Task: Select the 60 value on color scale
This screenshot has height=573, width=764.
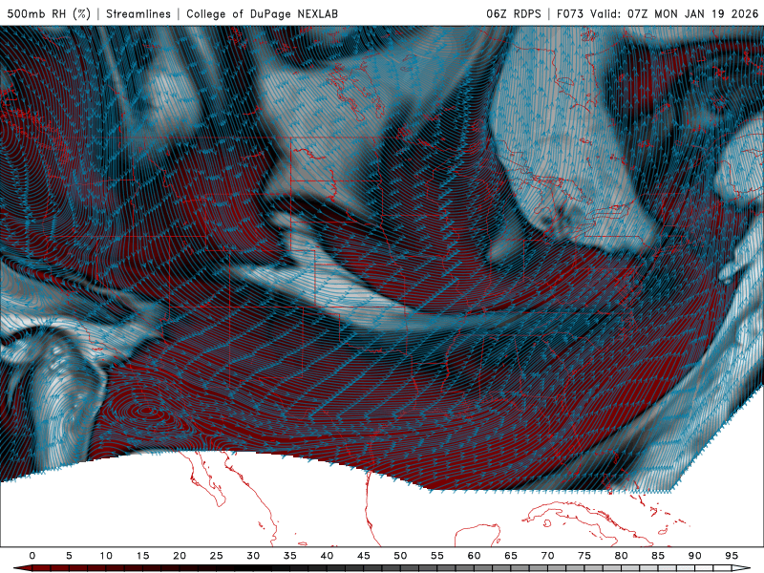Action: 474,556
